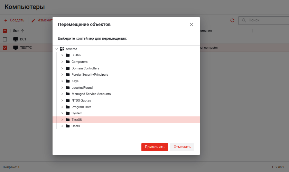Select the TestOU container in the tree
Screen dimensions: 289x172
77,120
